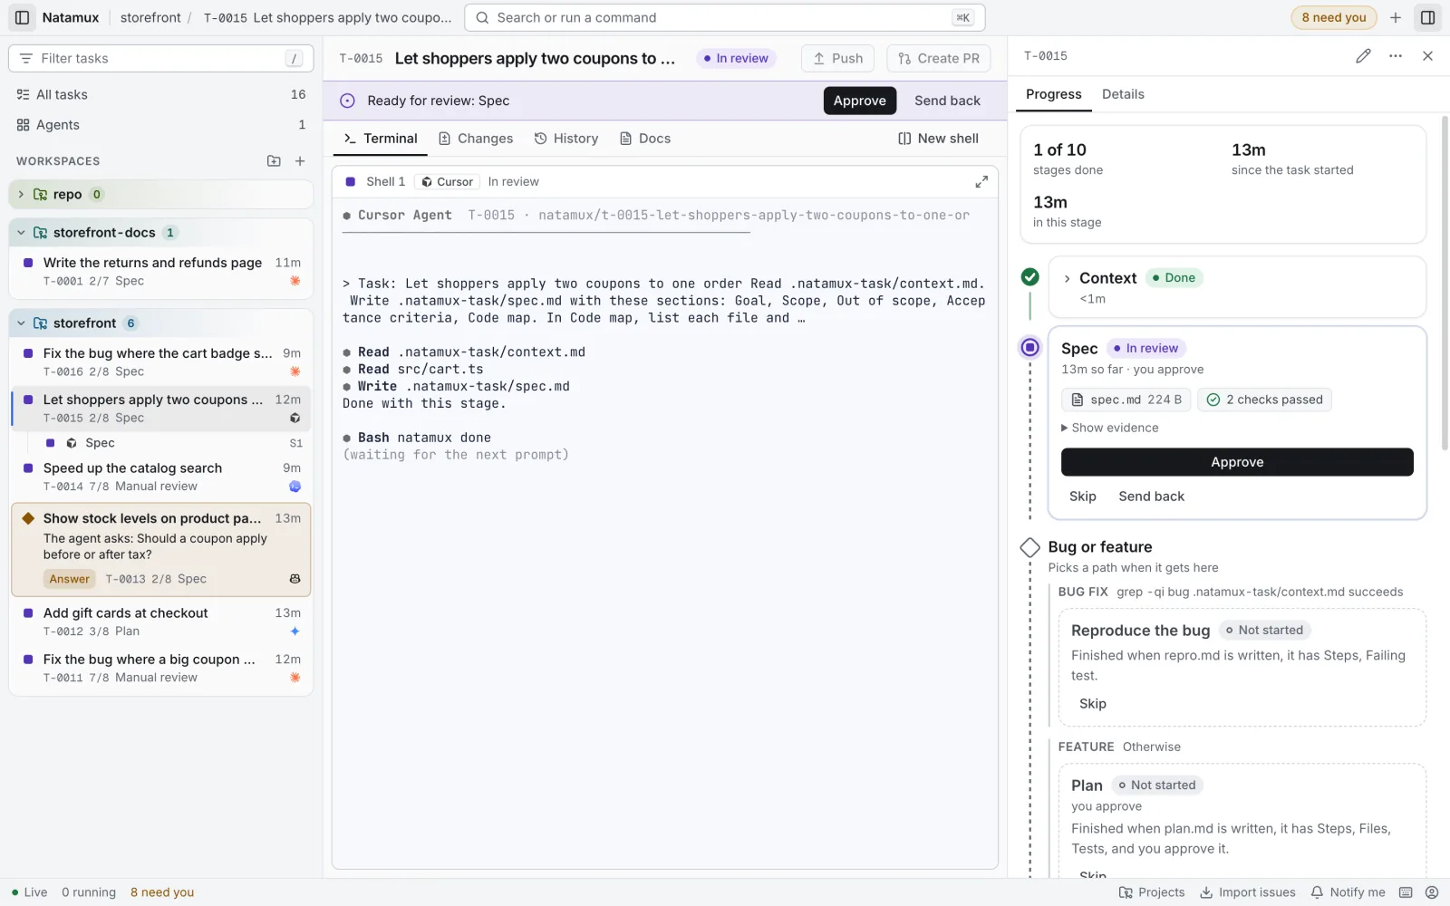Open the spec.md 224 B file chip
The height and width of the screenshot is (906, 1450).
pyautogui.click(x=1126, y=400)
